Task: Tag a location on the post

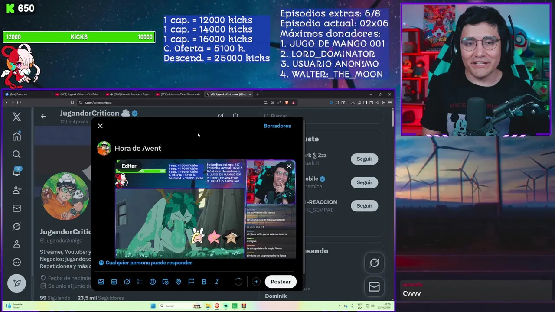Action: pyautogui.click(x=178, y=282)
